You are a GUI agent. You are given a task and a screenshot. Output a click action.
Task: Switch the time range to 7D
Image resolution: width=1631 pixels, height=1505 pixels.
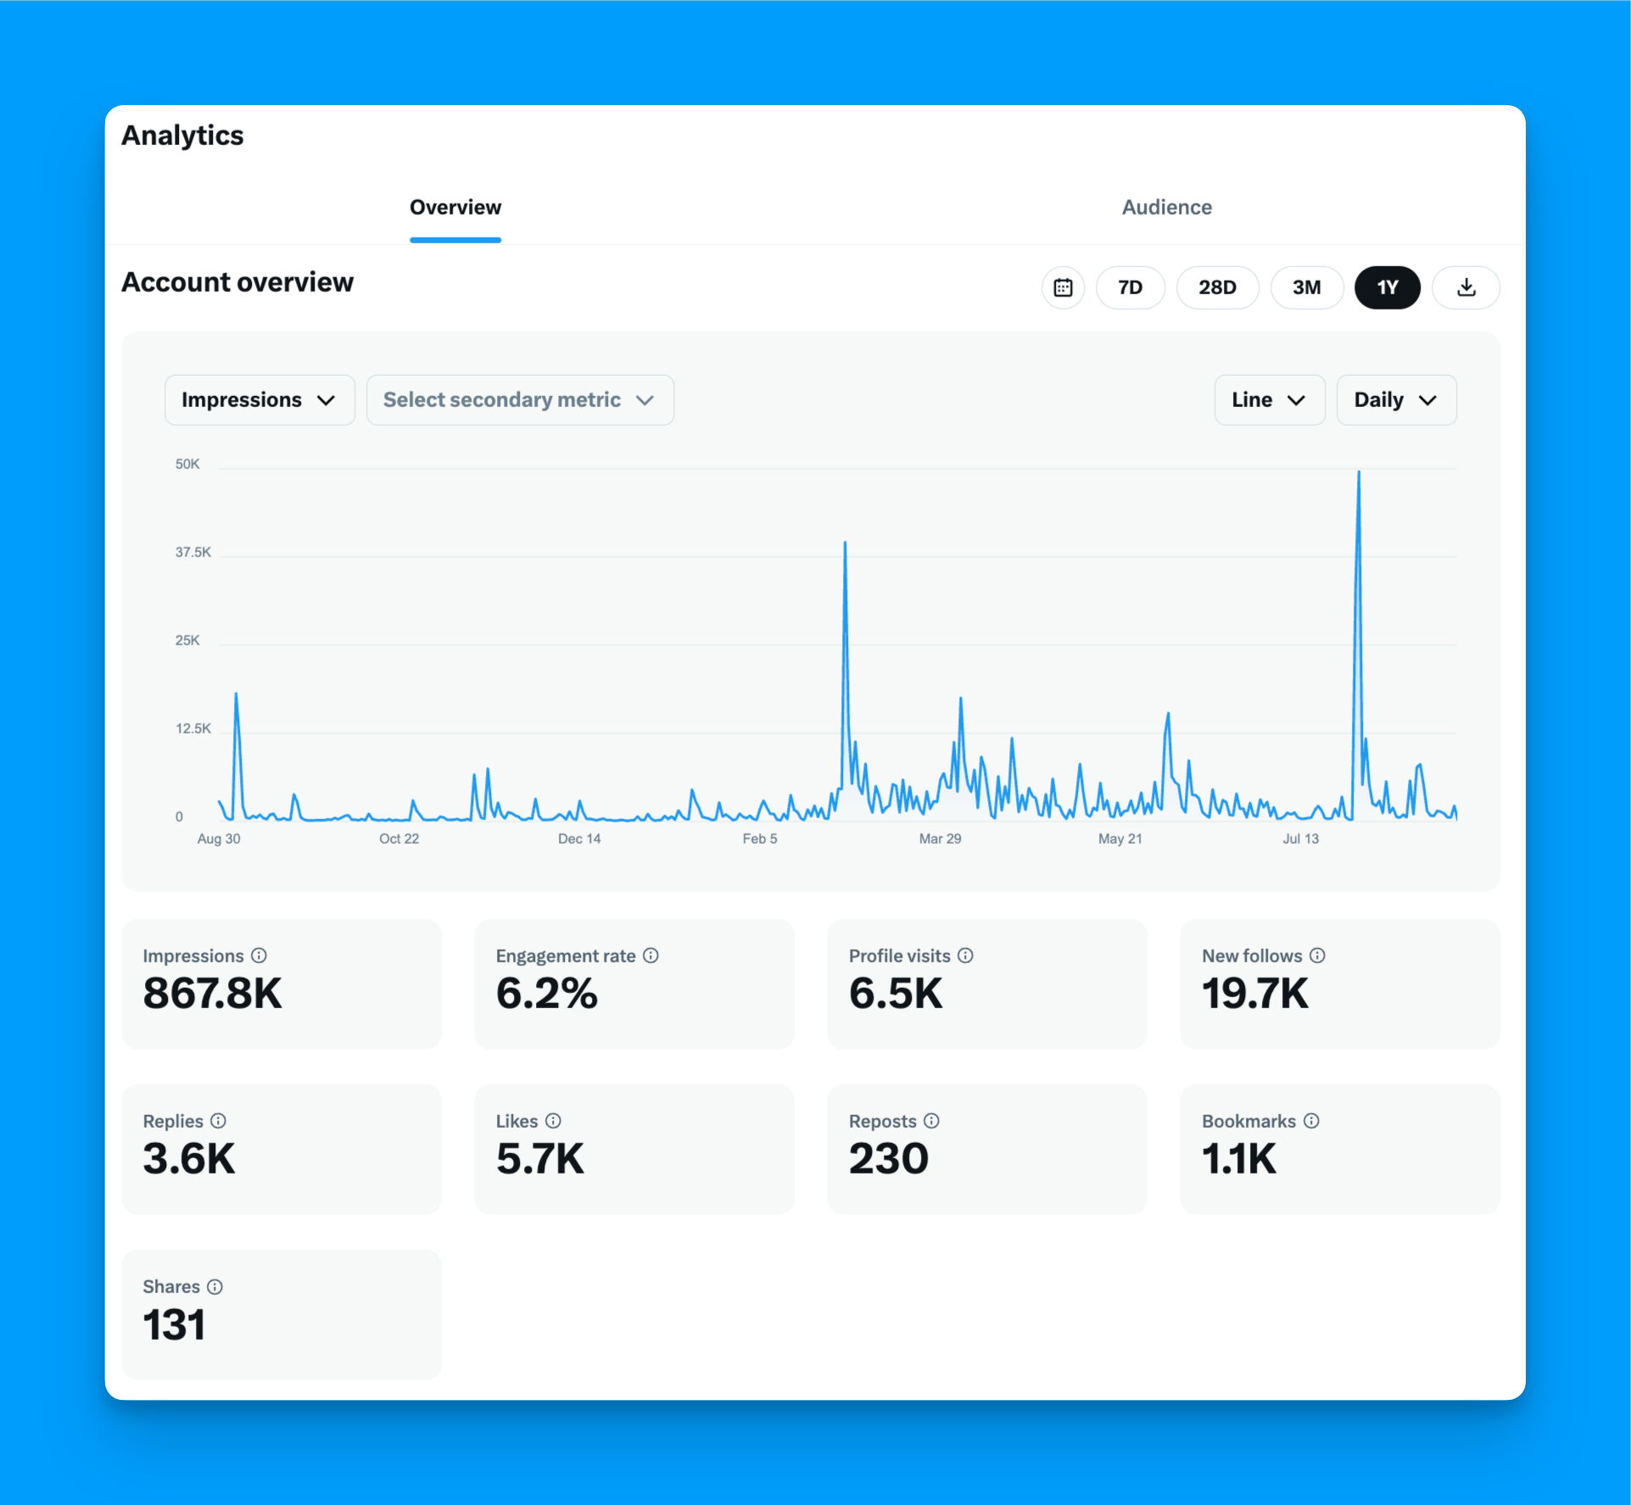coord(1130,287)
